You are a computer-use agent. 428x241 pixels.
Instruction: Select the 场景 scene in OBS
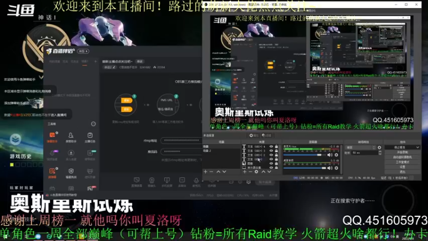tap(221, 147)
